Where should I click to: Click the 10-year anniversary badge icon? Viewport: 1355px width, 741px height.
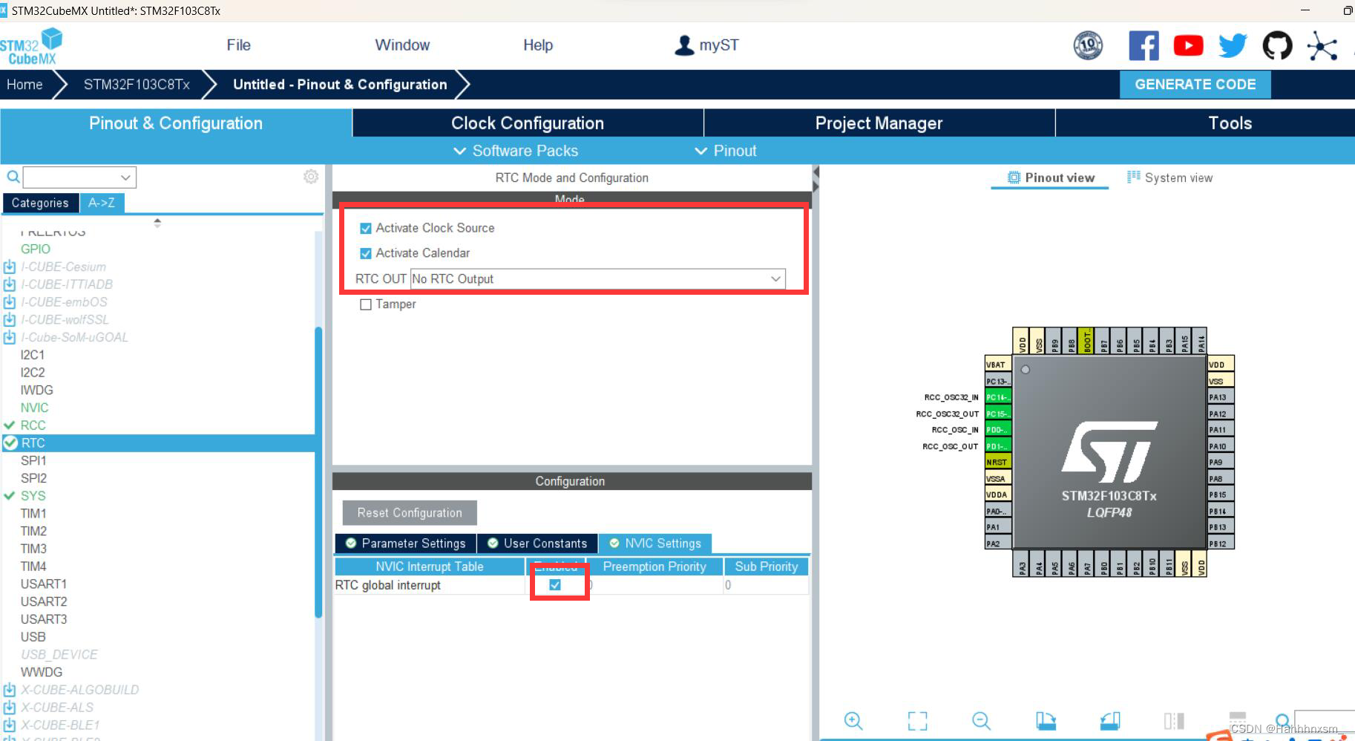tap(1088, 45)
